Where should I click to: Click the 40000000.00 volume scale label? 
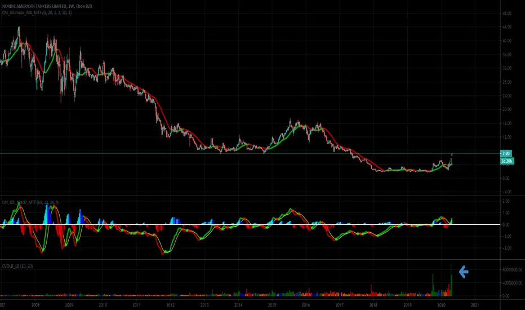[x=512, y=283]
